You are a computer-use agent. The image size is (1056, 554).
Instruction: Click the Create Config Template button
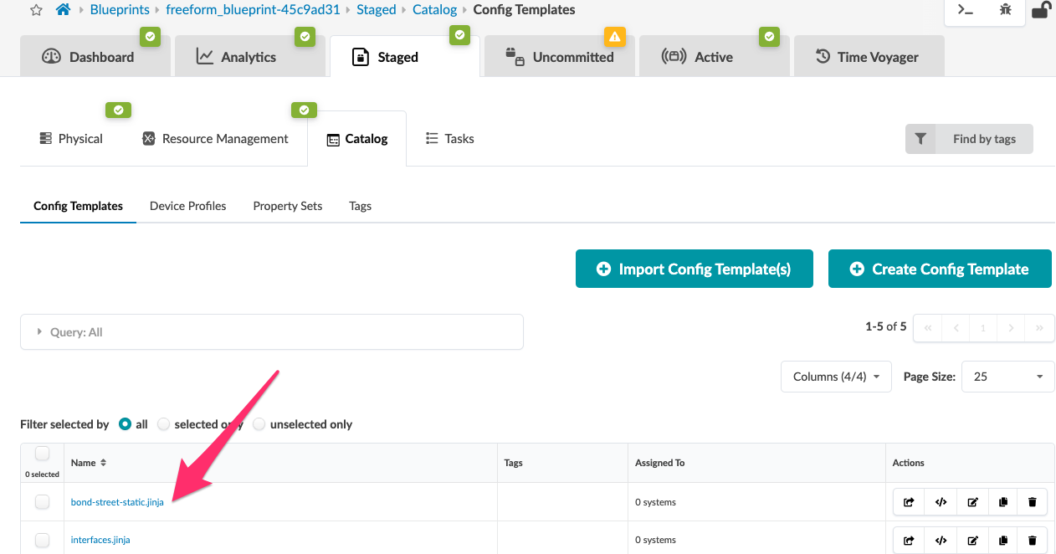pyautogui.click(x=940, y=269)
